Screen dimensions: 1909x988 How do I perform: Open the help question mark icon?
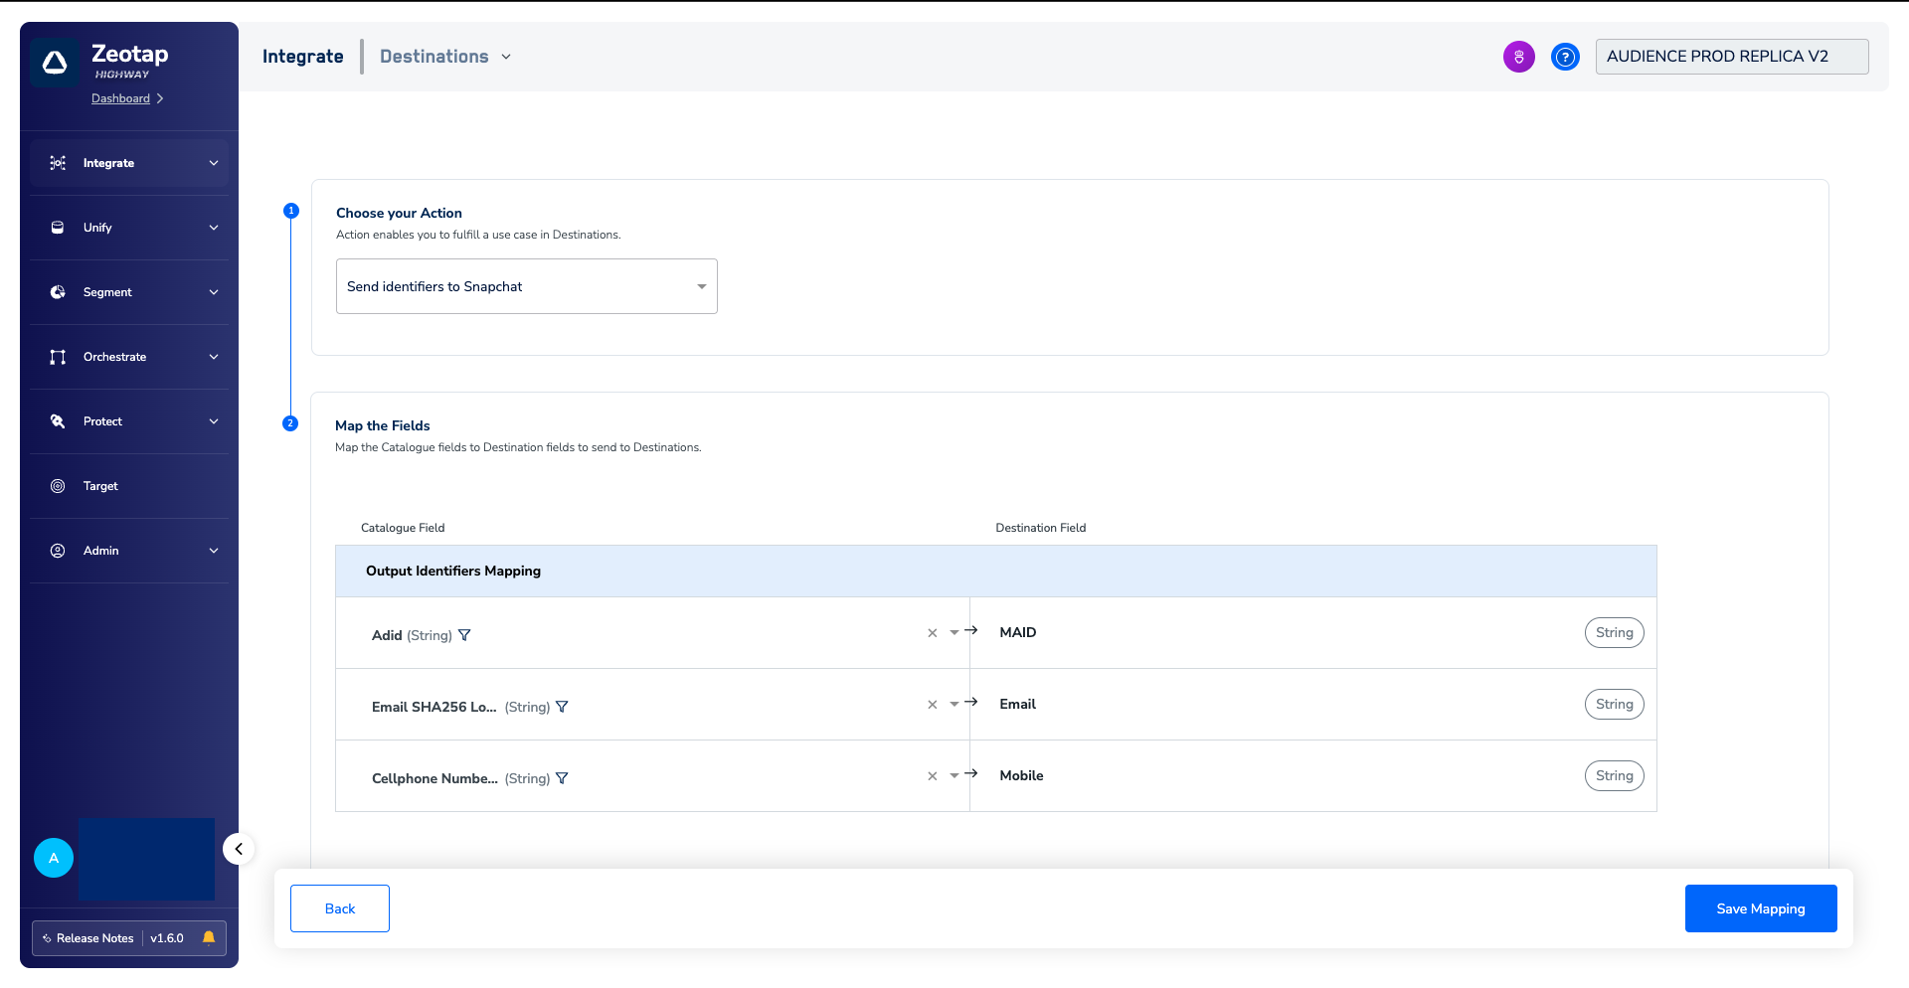(x=1565, y=57)
